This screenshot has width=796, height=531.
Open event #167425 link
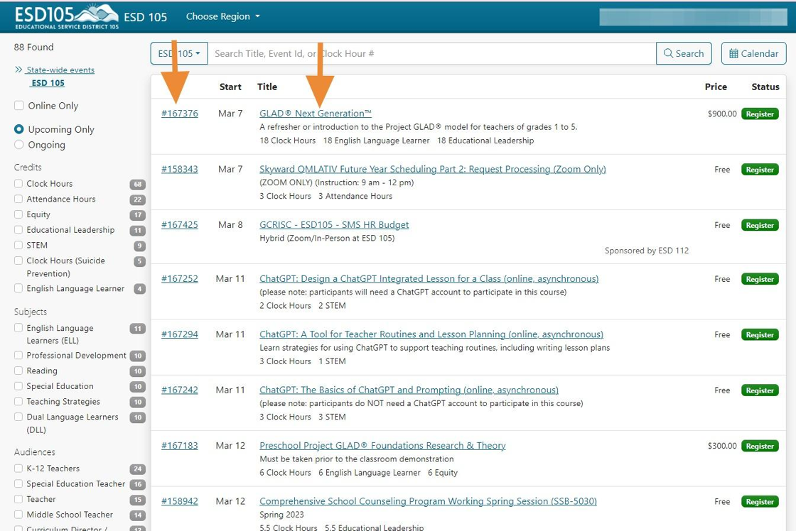(x=180, y=224)
